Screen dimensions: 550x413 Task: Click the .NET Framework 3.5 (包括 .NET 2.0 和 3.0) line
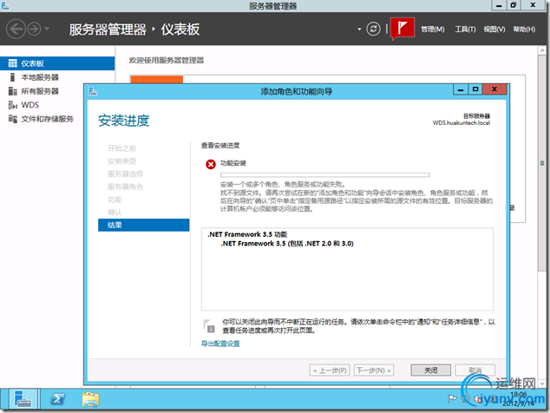[x=287, y=244]
